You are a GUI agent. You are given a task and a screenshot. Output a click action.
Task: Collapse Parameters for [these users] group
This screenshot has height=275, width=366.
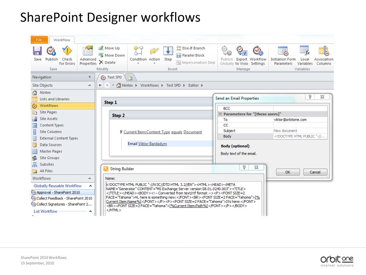click(x=220, y=114)
